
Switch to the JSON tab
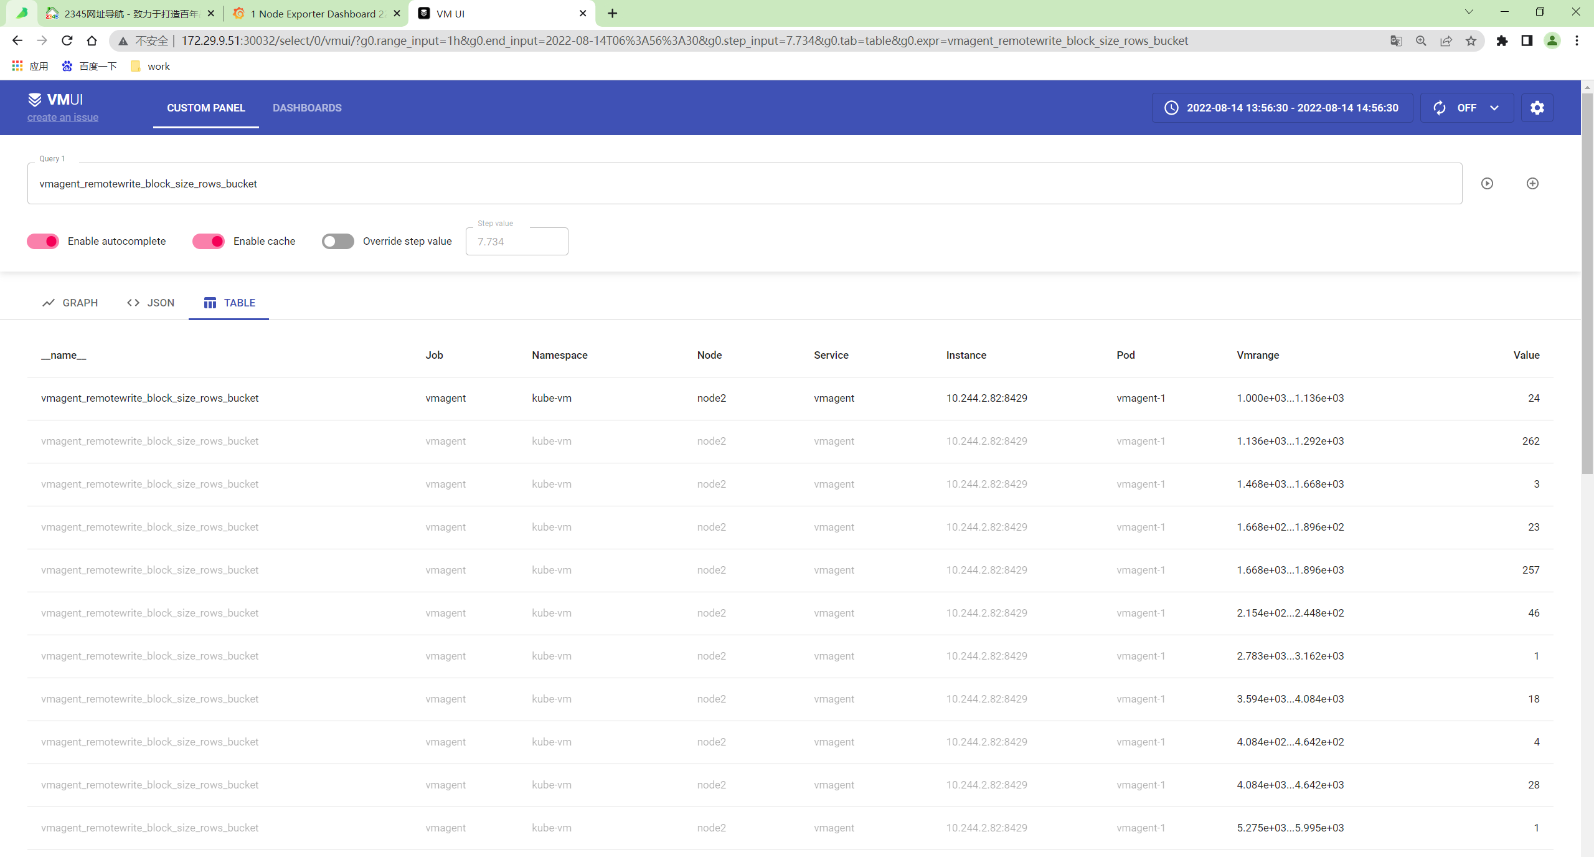pyautogui.click(x=151, y=303)
